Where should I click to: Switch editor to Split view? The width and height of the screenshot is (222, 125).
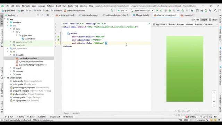coord(204,20)
